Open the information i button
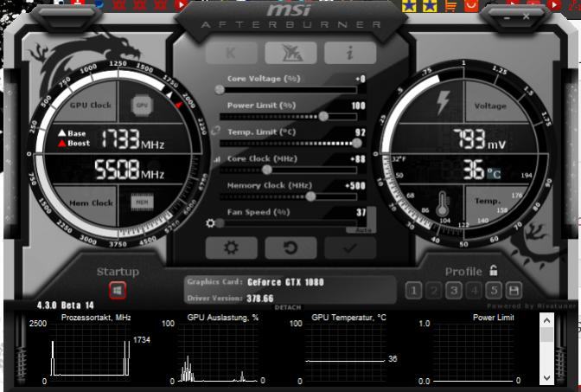The height and width of the screenshot is (392, 581). 350,53
